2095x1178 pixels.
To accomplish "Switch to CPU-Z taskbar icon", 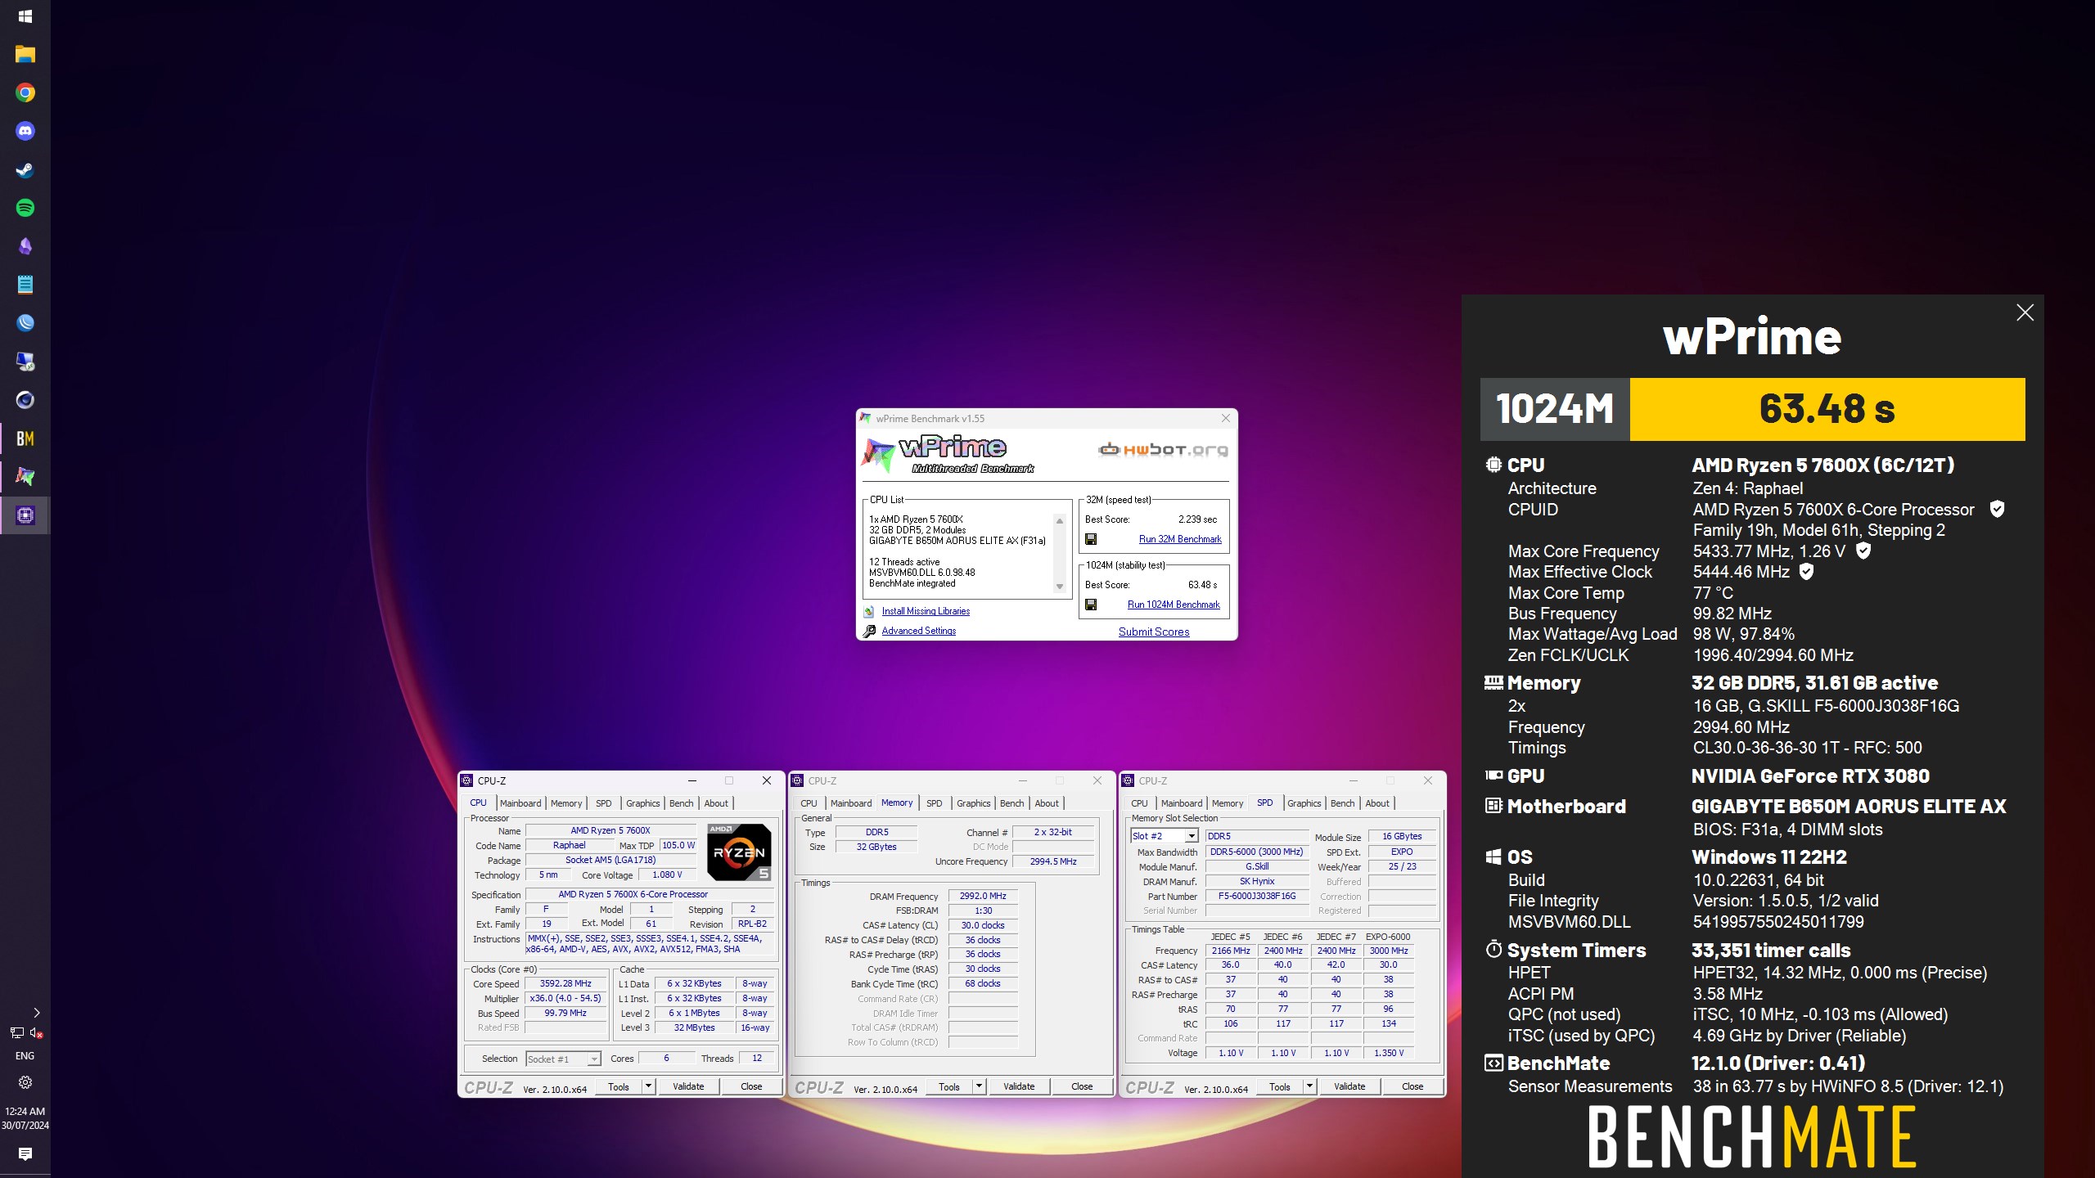I will 25,515.
